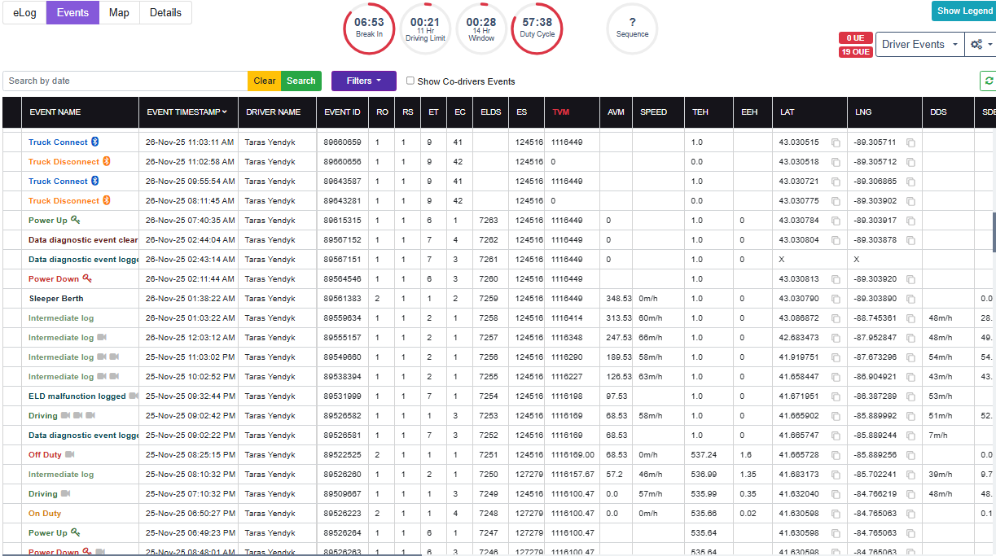The width and height of the screenshot is (996, 556).
Task: Click key icon on 02:11:44 AM Power Down
Action: click(x=87, y=278)
